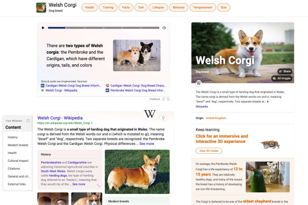Viewport: 308px width, 205px height.
Task: Jump to Modern breeds in Content sidebar
Action: tap(18, 145)
